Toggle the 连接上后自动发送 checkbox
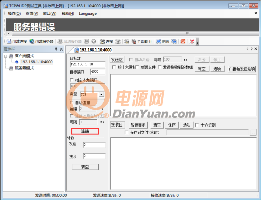Screen dimensions: 262x201 72,116
